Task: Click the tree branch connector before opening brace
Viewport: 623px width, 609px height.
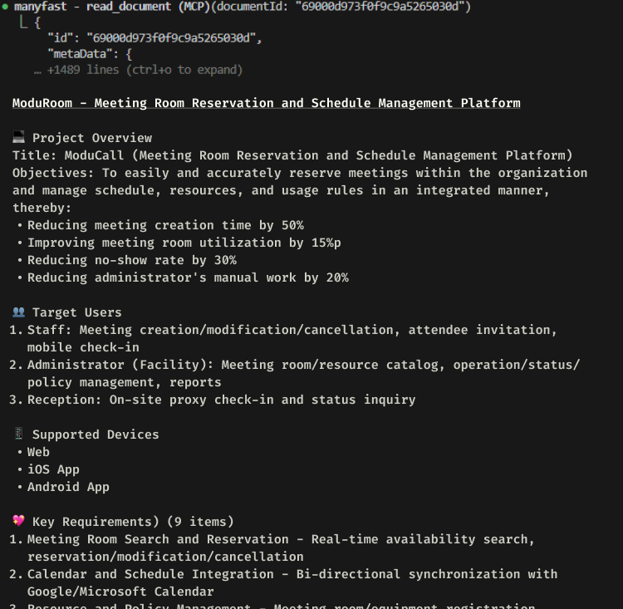Action: [23, 22]
